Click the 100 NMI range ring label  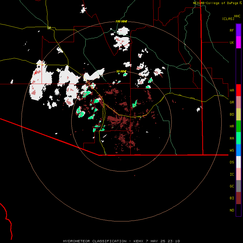pos(121,21)
